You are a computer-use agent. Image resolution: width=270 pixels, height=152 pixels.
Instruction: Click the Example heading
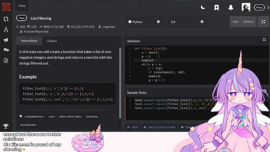(28, 77)
